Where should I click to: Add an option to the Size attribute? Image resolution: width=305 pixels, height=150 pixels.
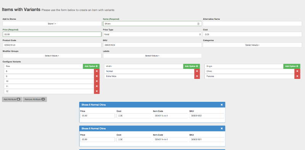(91, 66)
